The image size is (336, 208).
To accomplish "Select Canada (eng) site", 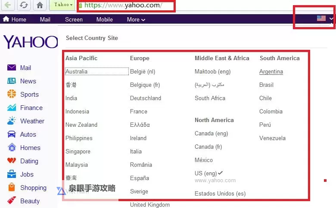I will coord(211,134).
